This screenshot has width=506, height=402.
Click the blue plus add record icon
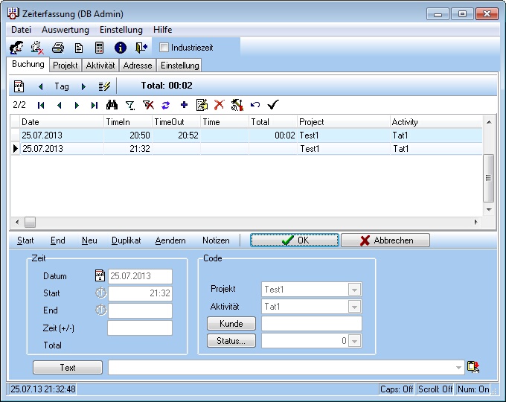click(x=184, y=105)
